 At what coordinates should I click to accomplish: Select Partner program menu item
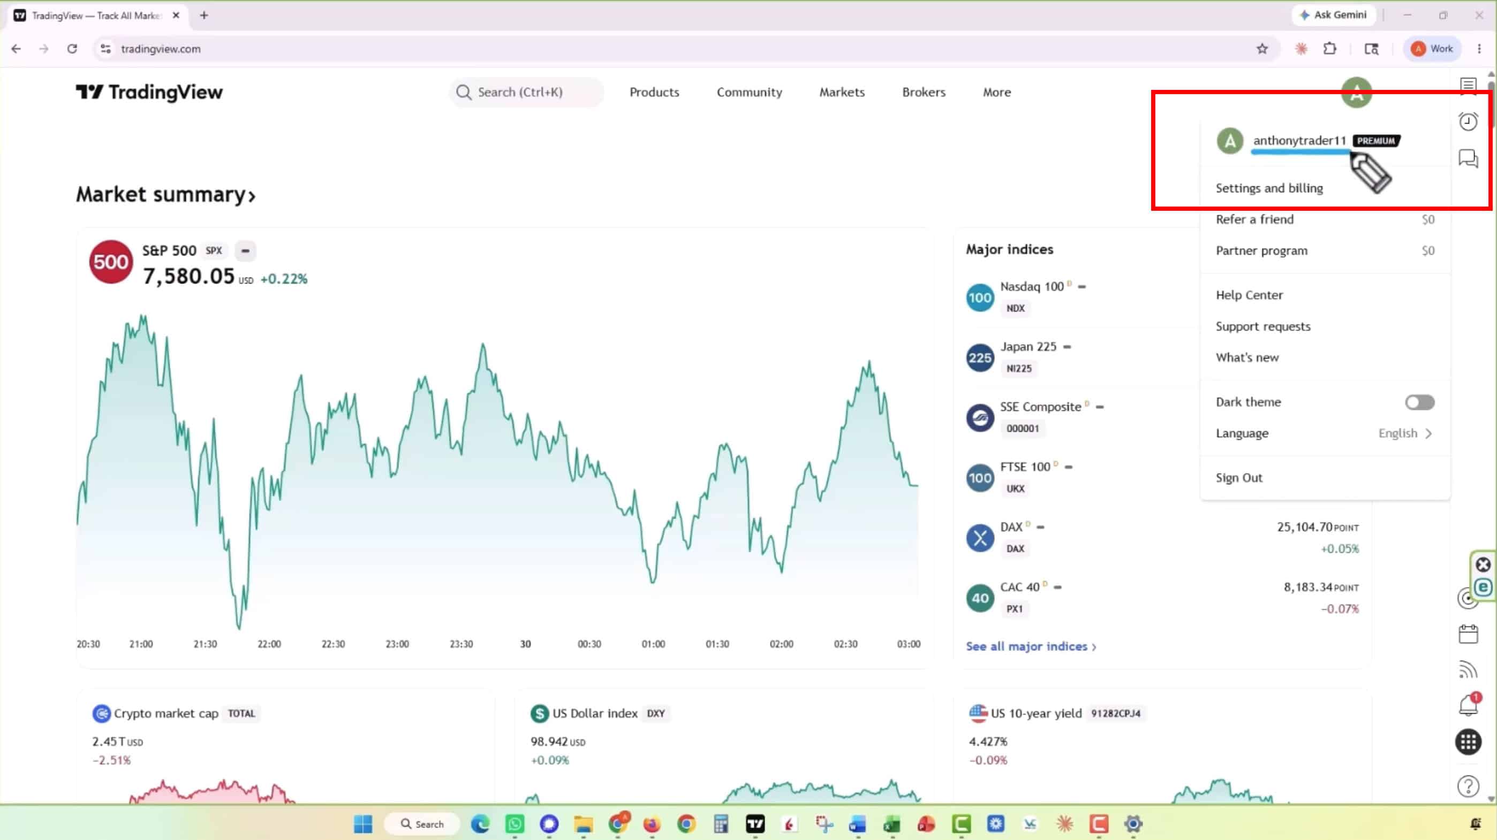click(1325, 251)
